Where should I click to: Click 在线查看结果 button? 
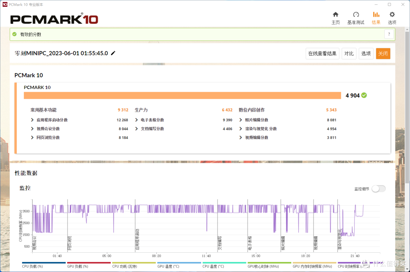click(x=322, y=53)
